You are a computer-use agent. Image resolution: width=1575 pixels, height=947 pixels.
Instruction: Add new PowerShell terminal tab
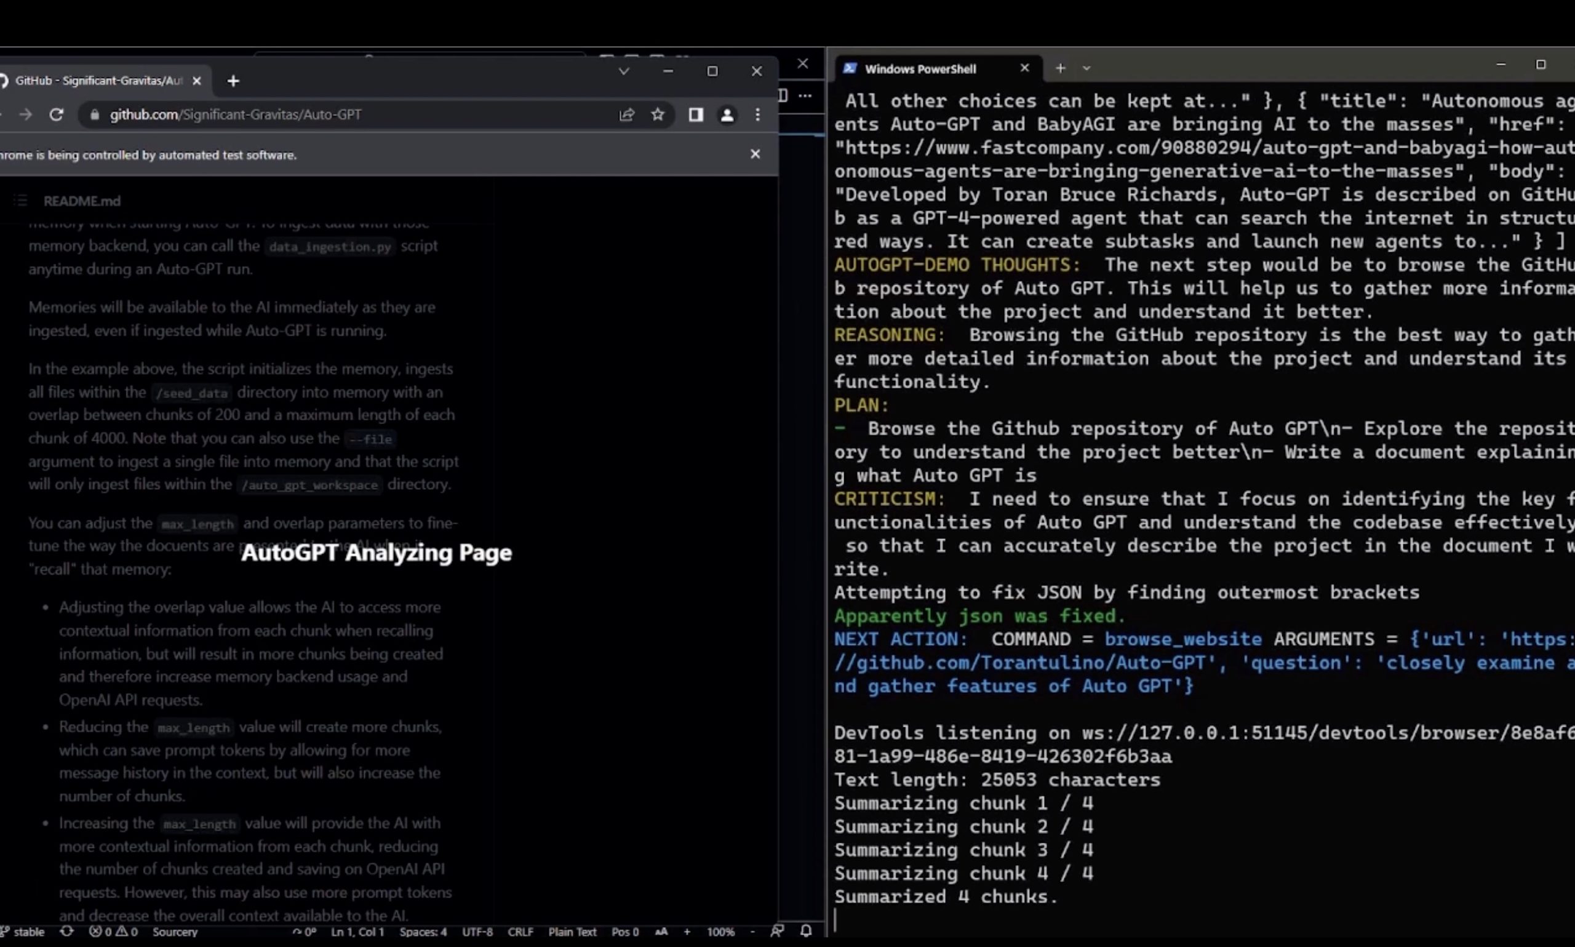(1060, 68)
